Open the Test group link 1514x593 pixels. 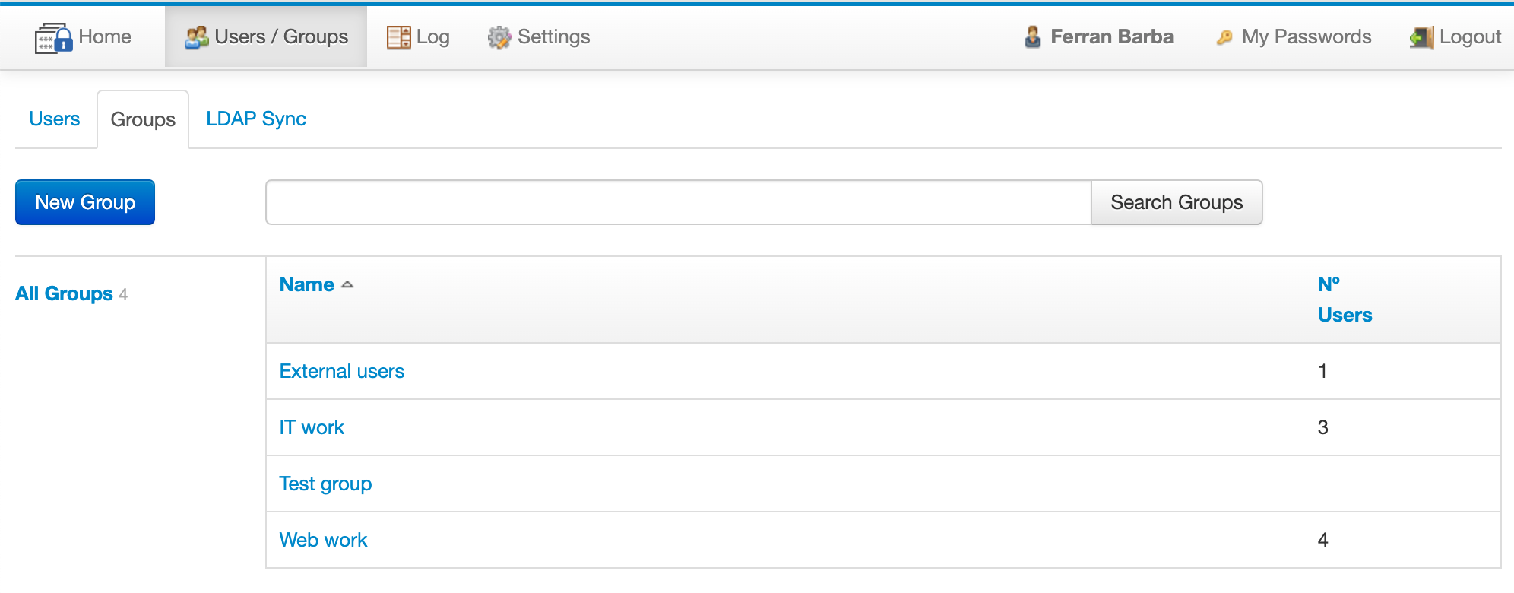[325, 484]
